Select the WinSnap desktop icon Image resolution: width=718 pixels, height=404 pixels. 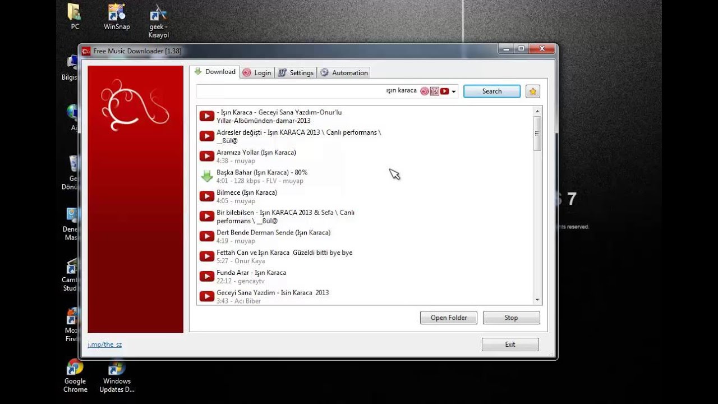117,17
